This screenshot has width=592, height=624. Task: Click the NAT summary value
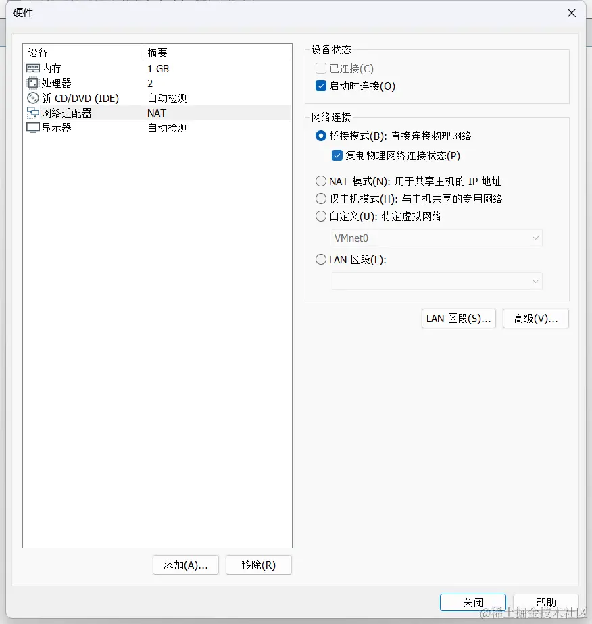[157, 113]
